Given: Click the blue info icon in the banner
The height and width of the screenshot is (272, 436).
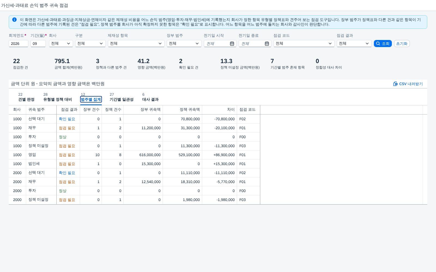Looking at the screenshot, I should coord(14,20).
